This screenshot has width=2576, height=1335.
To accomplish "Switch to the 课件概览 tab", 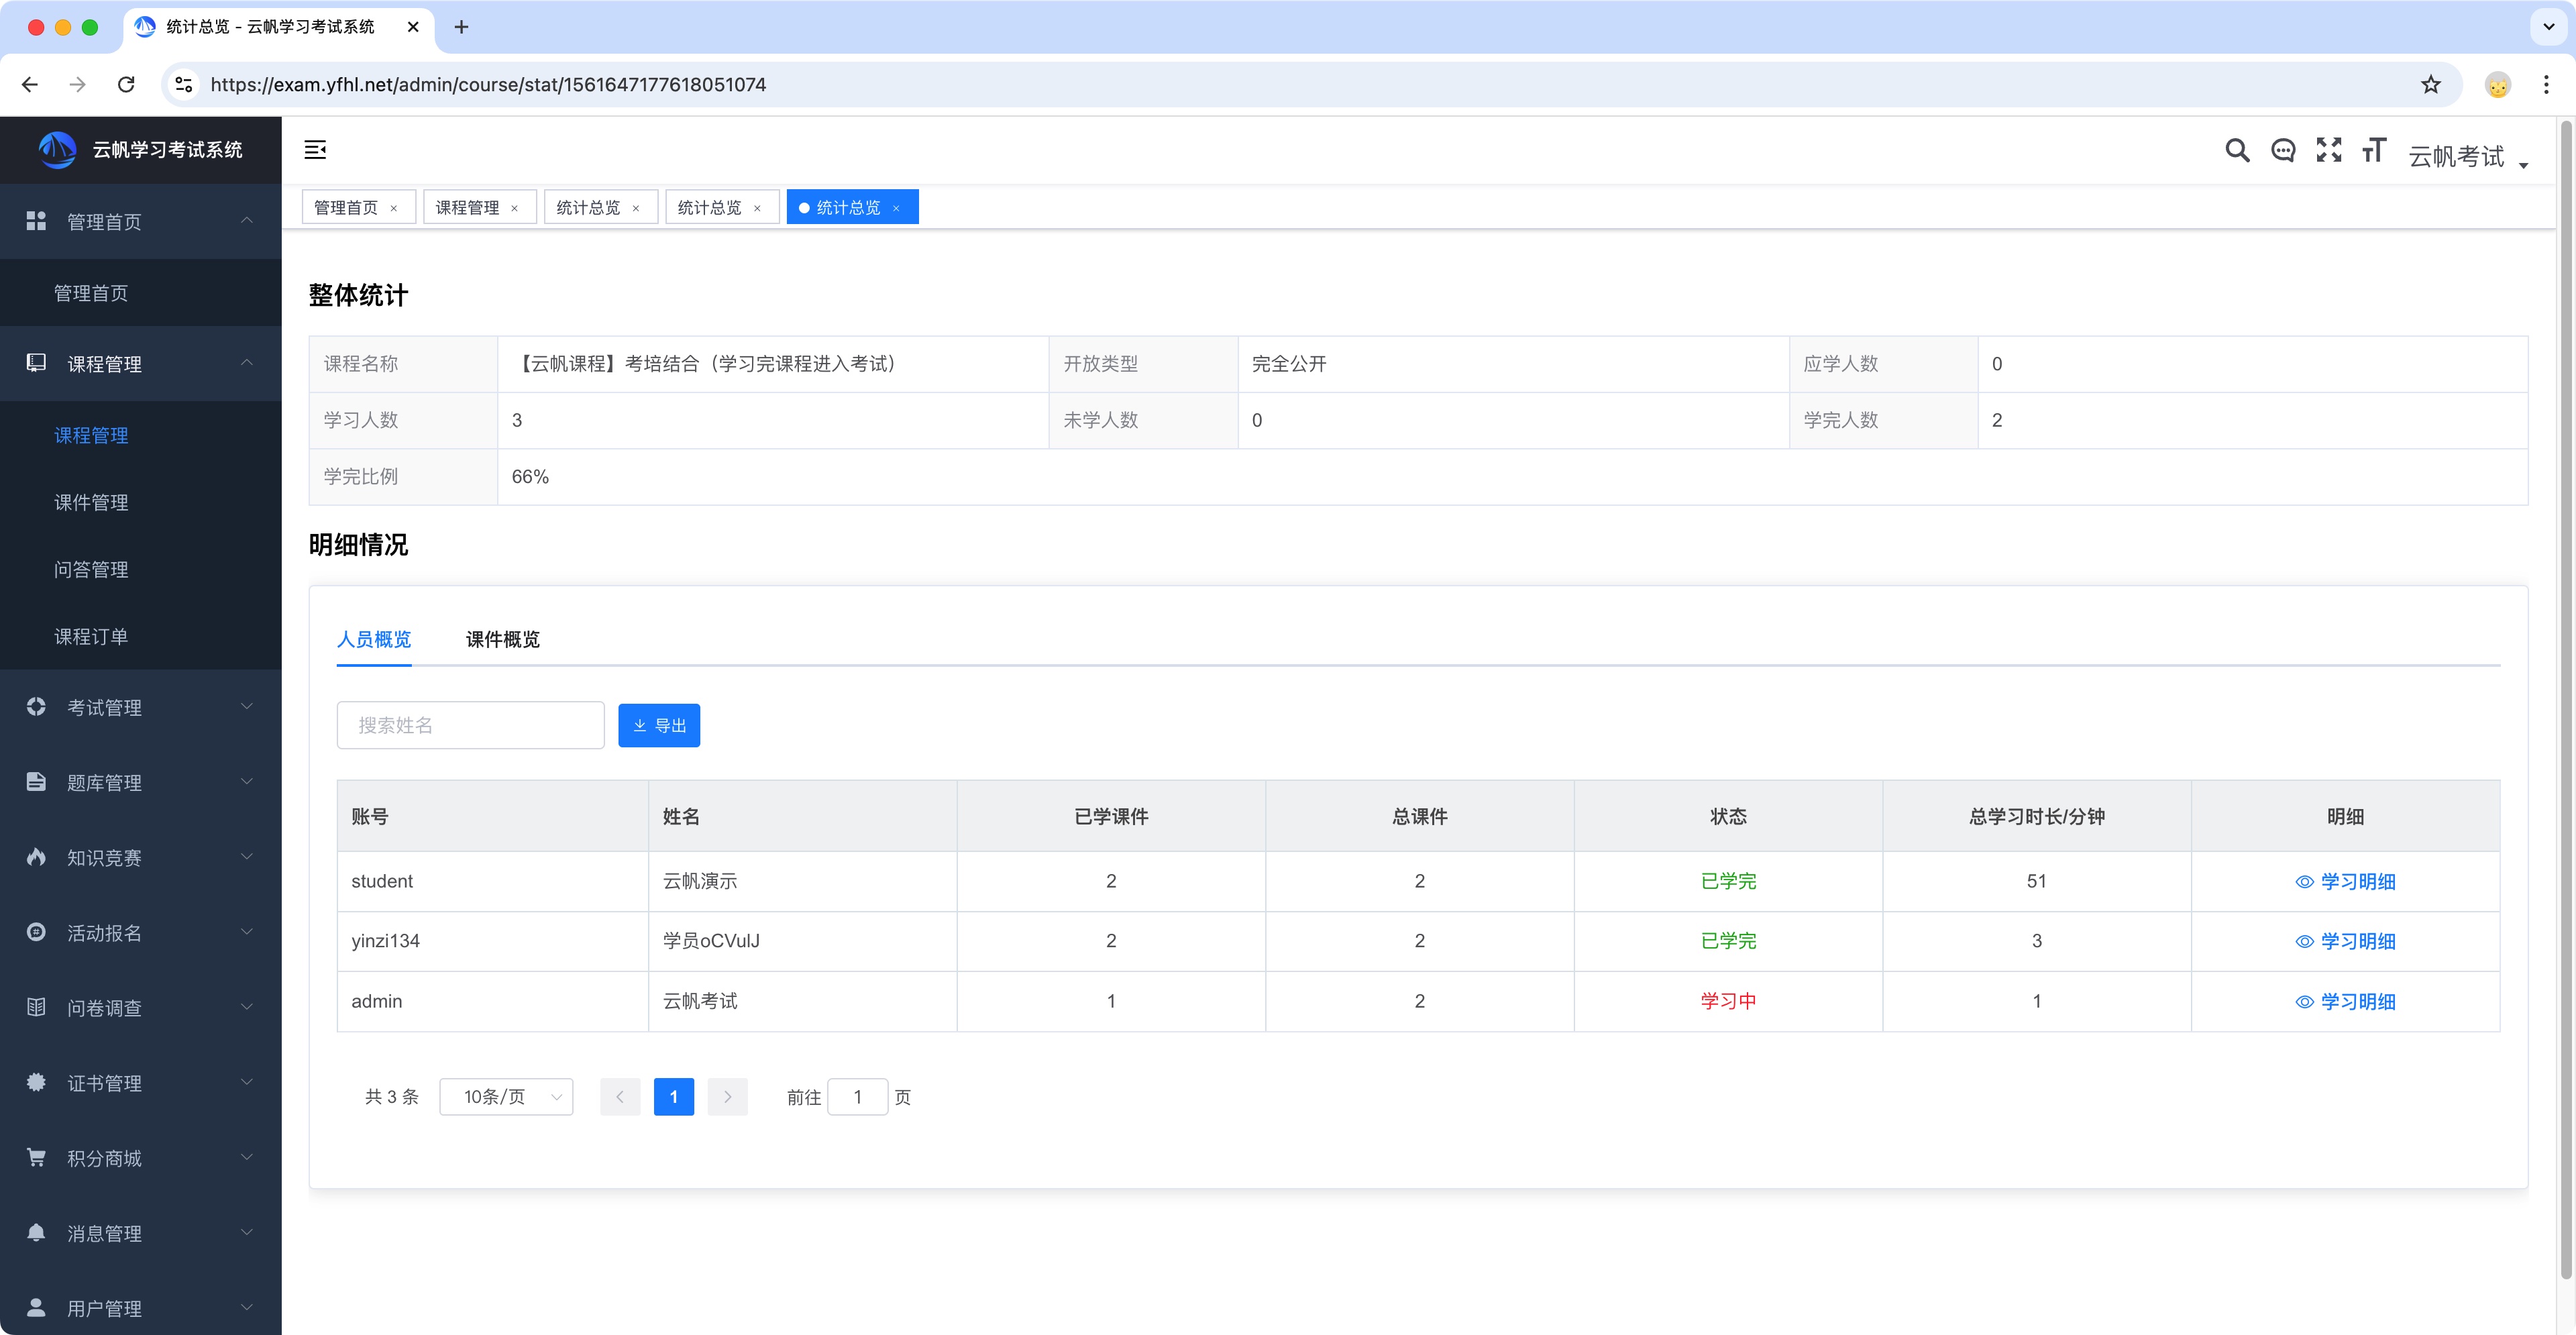I will 503,639.
